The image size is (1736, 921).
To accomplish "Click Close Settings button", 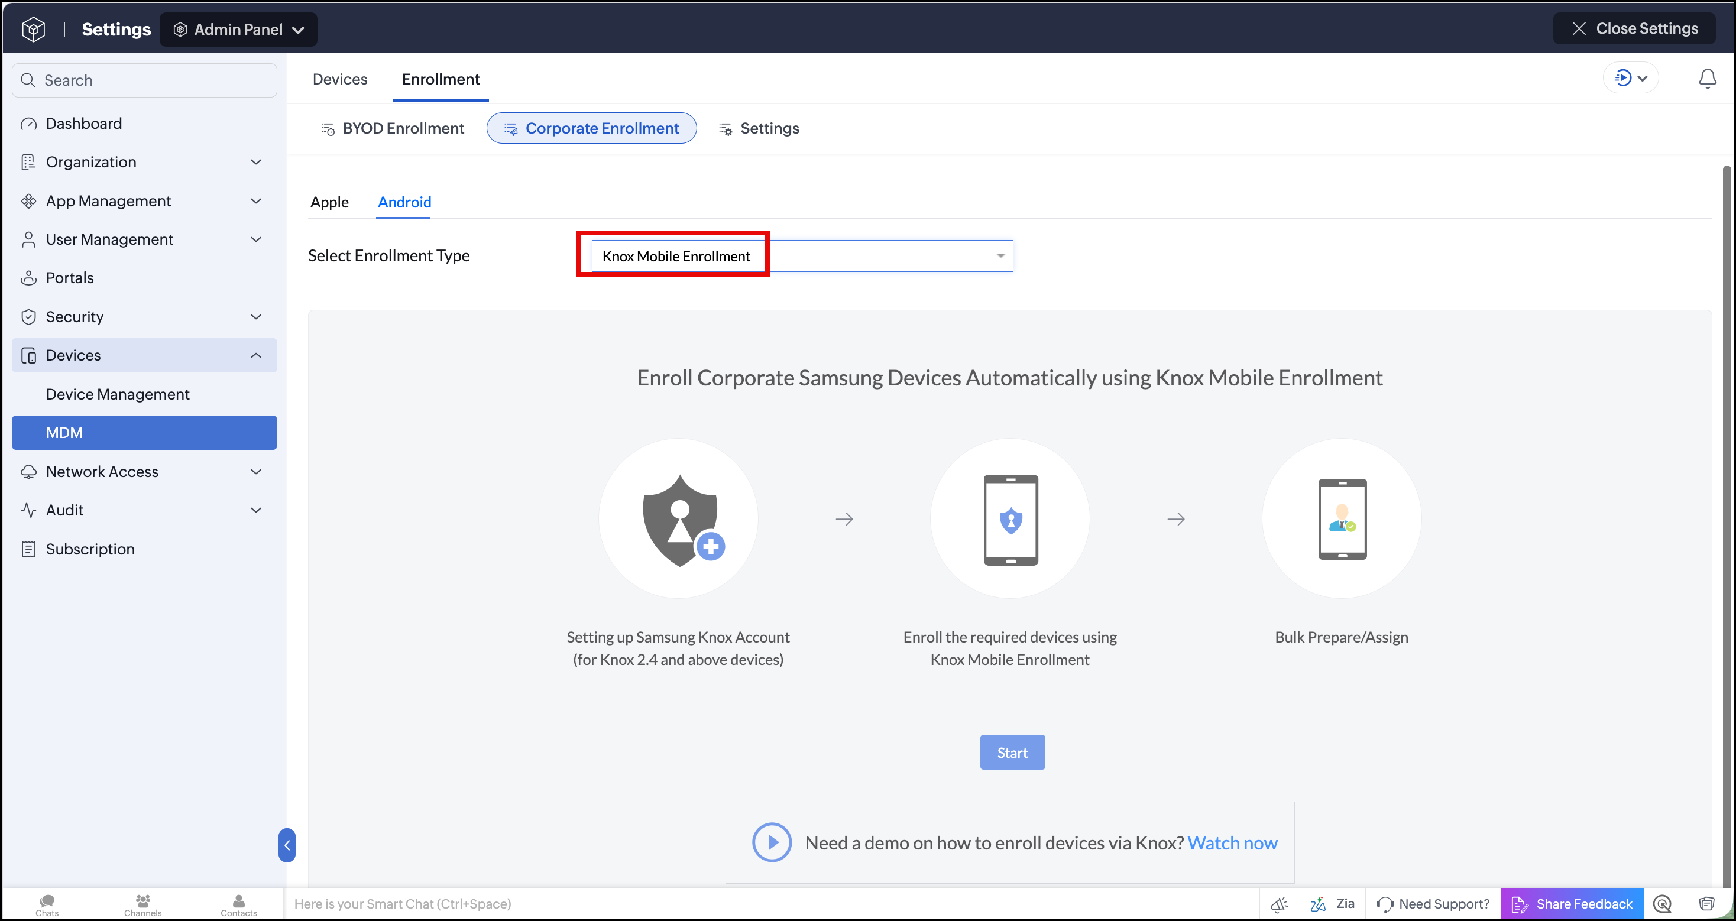I will pyautogui.click(x=1634, y=29).
